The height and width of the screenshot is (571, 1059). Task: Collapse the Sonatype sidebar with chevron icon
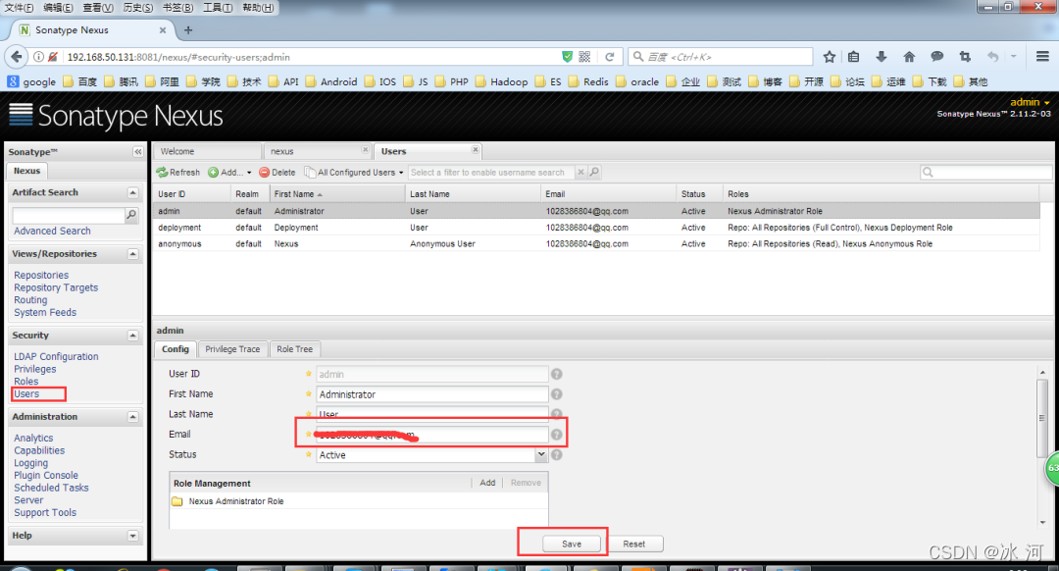[x=138, y=152]
